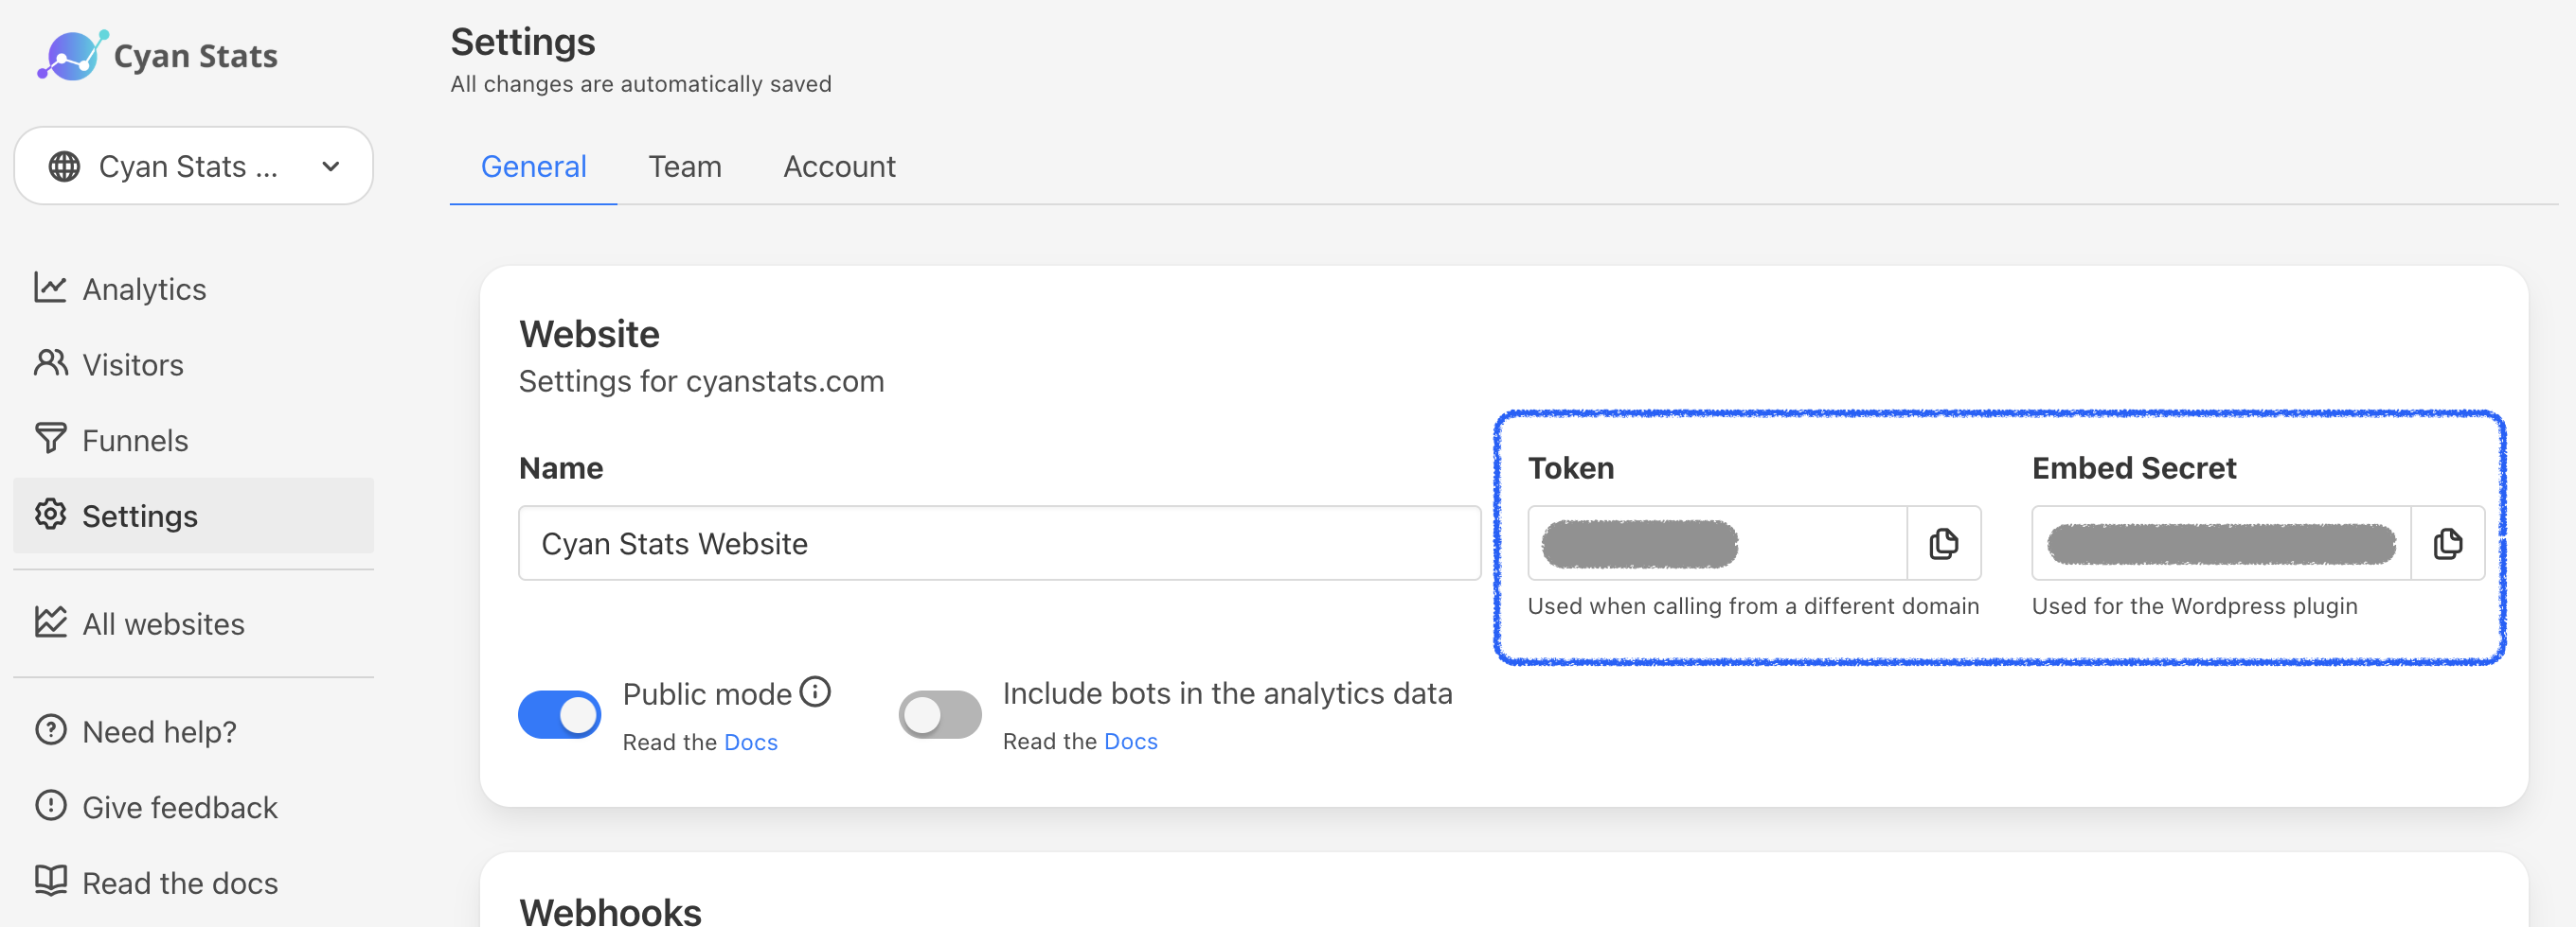Click Give feedback

[179, 807]
